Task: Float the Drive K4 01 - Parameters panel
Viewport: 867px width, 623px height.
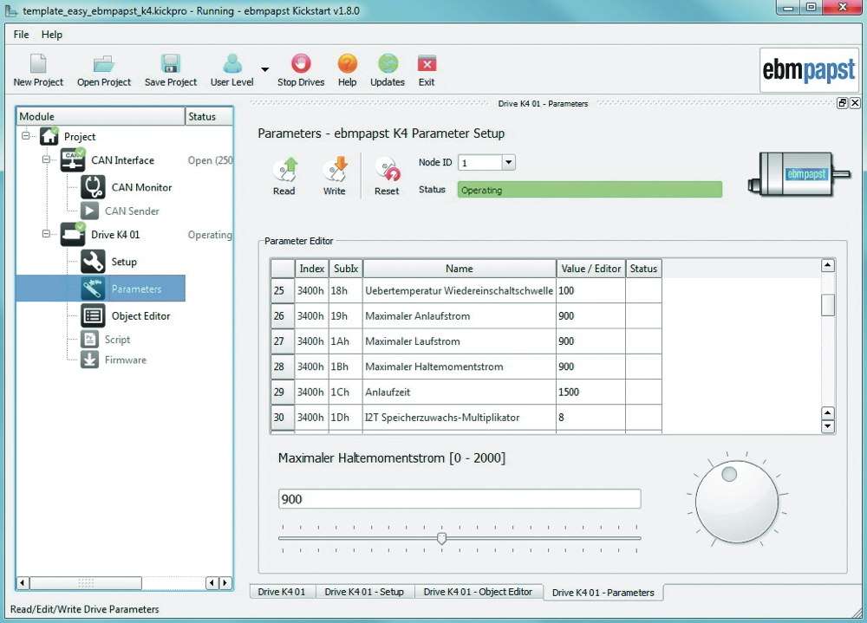Action: (842, 103)
